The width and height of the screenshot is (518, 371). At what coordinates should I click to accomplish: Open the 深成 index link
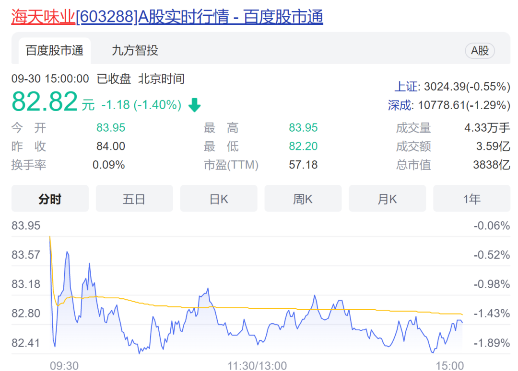[x=400, y=105]
